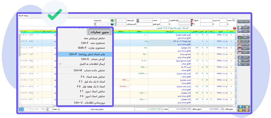The height and width of the screenshot is (118, 271).
Task: Click the red circular button above the سند column
Action: point(234,28)
